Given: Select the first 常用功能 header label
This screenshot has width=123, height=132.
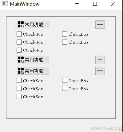Looking at the screenshot, I should [34, 24].
